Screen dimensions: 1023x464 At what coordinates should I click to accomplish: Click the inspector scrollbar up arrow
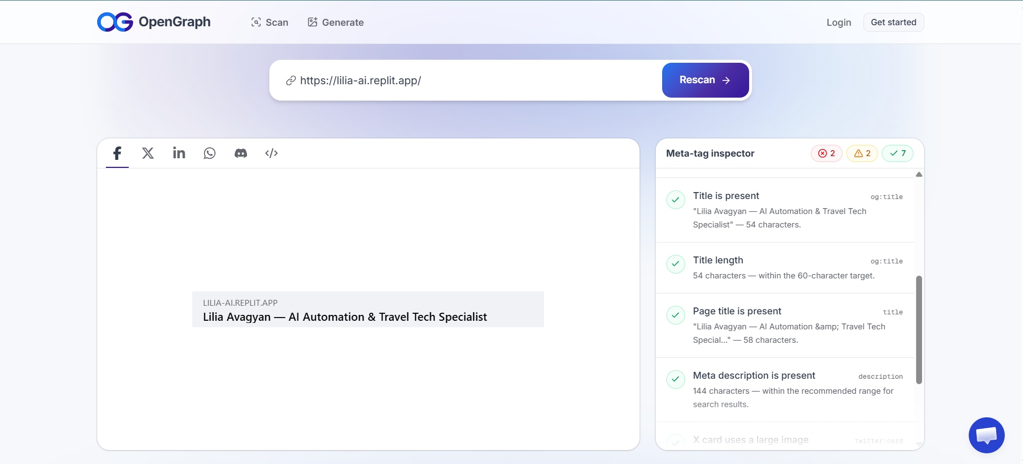click(919, 174)
